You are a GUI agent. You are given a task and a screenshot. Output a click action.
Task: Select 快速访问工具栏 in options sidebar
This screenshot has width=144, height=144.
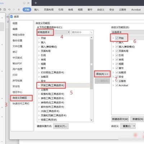point(21,103)
